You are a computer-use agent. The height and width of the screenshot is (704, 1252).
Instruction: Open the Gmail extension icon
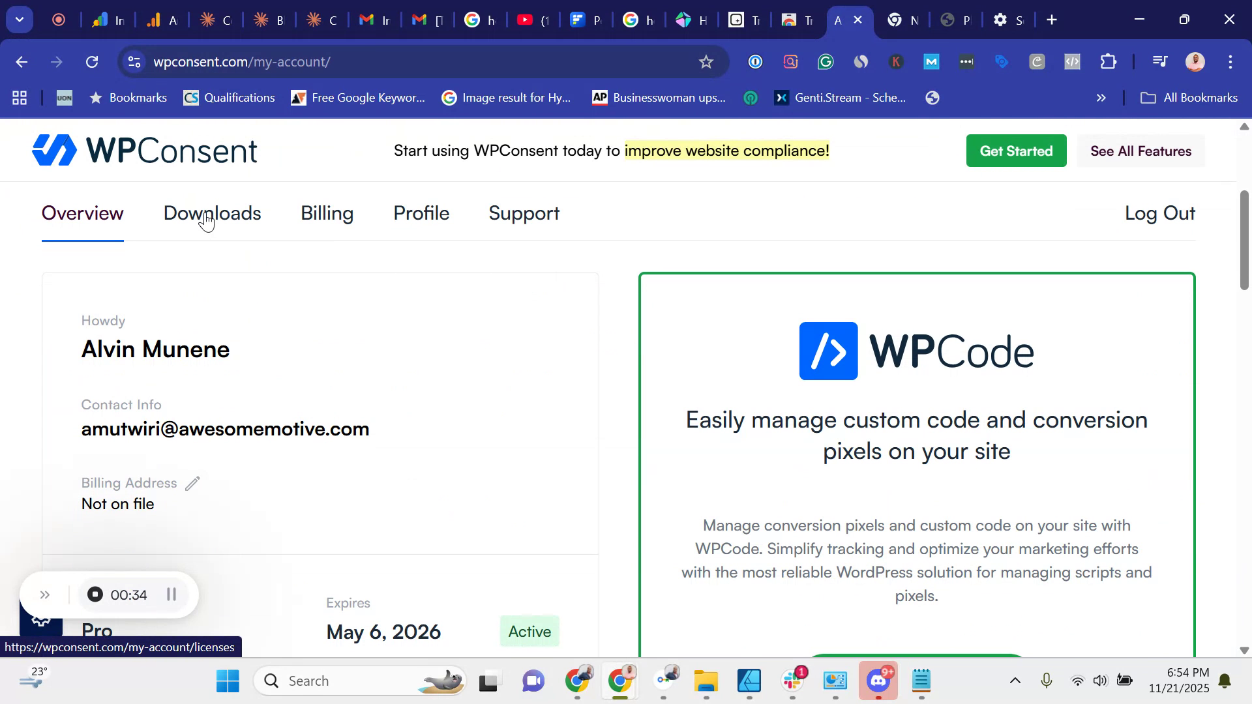[x=931, y=62]
